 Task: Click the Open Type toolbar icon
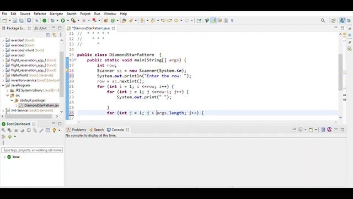tap(124, 20)
